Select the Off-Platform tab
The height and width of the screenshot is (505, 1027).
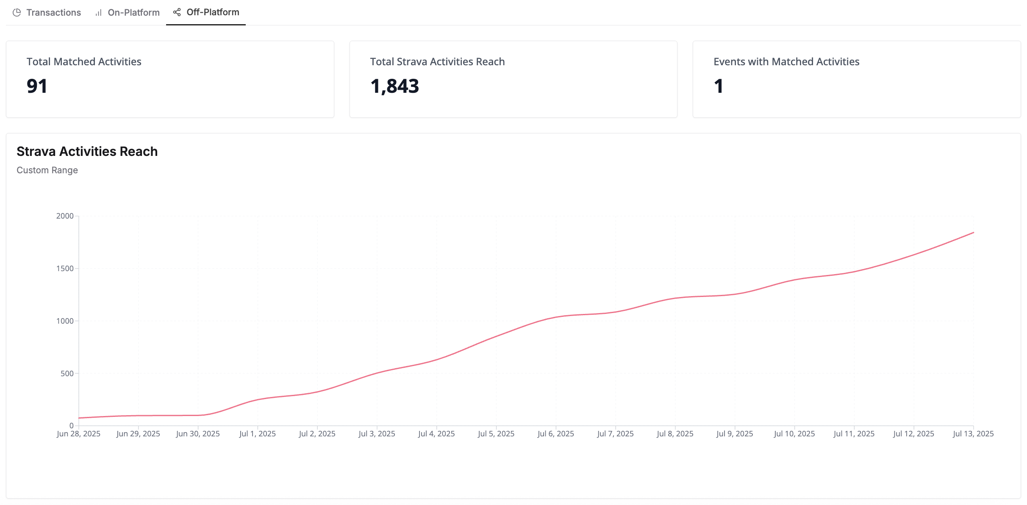(x=213, y=12)
